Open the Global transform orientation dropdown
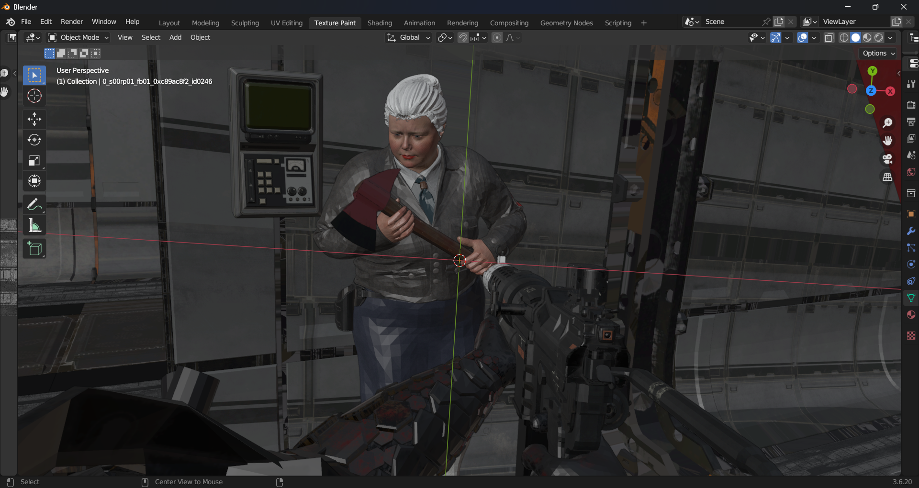The width and height of the screenshot is (919, 488). (409, 38)
